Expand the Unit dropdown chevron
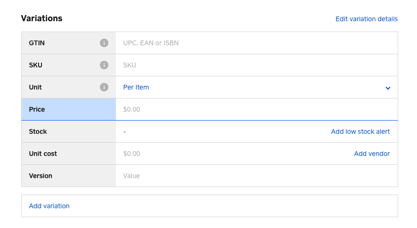This screenshot has width=417, height=228. tap(388, 88)
